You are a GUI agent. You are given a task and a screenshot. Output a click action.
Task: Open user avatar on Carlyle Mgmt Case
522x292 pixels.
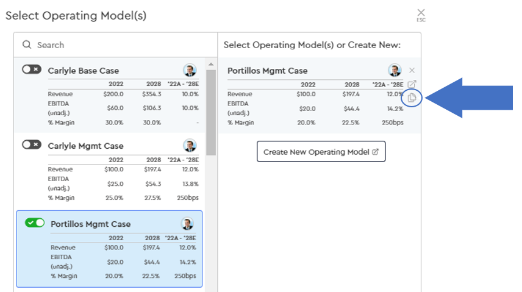(x=190, y=146)
